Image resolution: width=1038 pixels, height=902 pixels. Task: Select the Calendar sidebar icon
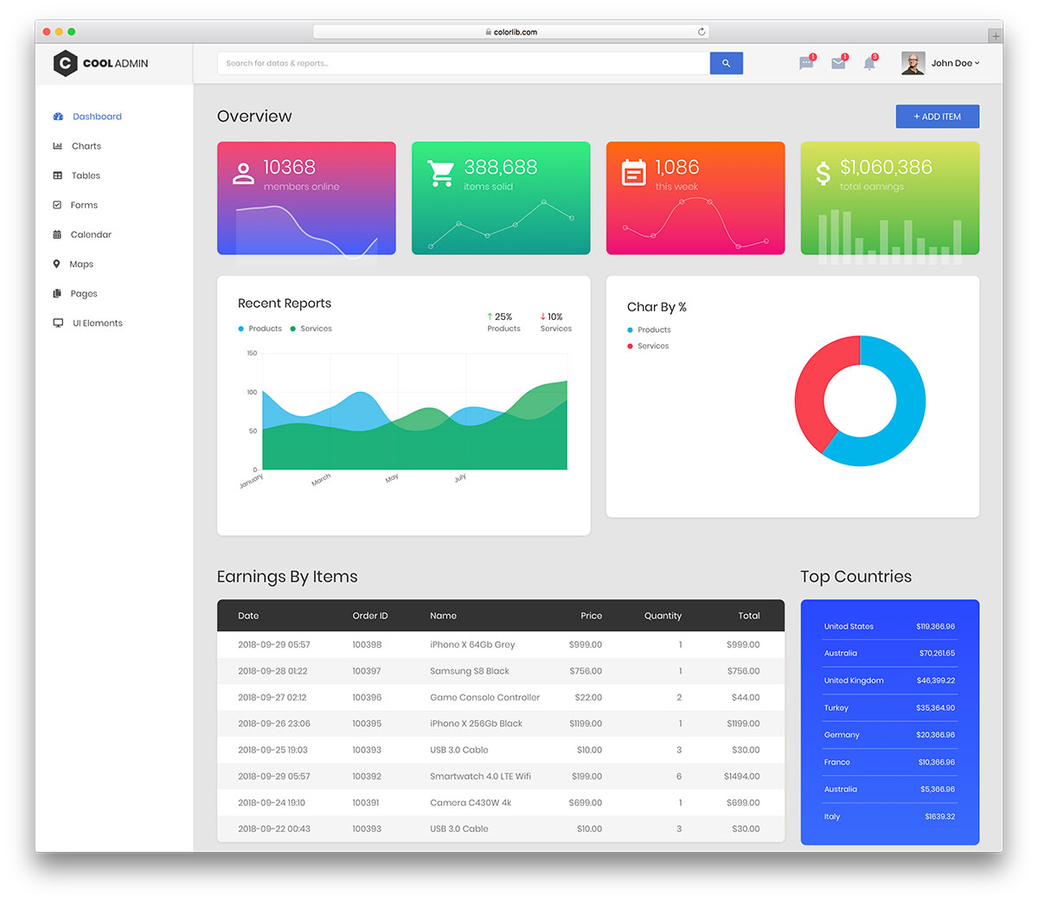(57, 234)
